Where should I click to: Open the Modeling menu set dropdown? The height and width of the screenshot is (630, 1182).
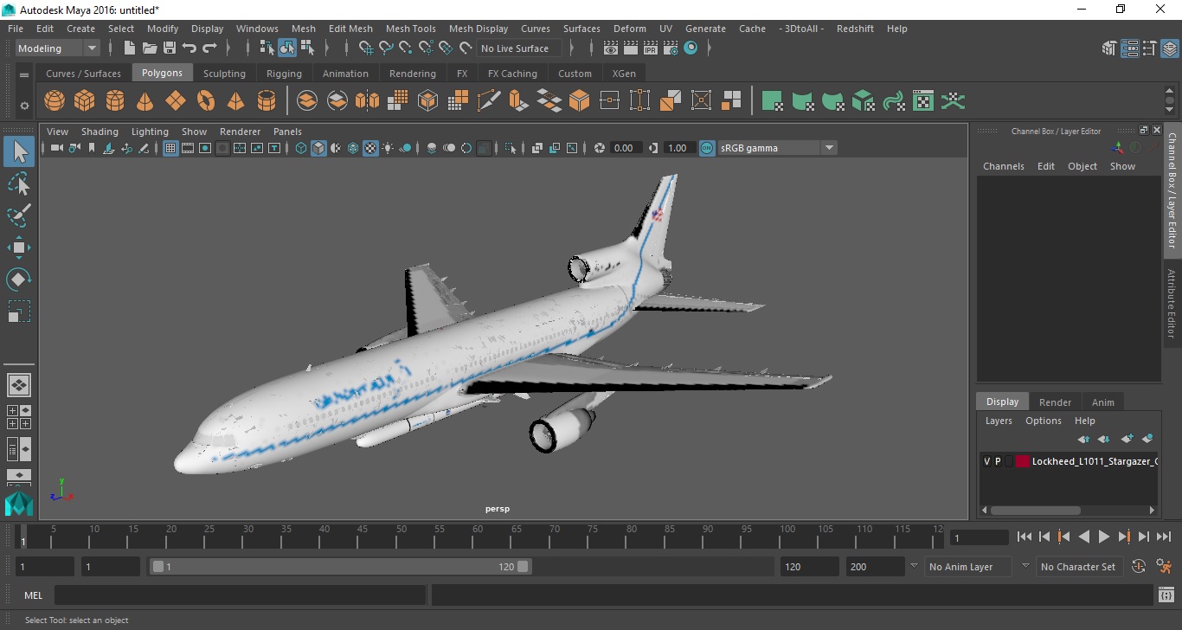tap(58, 48)
